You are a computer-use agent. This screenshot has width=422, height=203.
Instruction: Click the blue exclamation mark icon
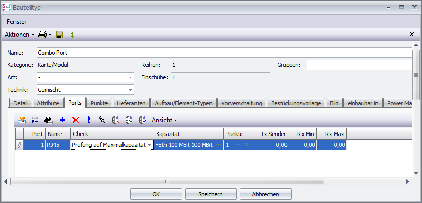pos(89,120)
